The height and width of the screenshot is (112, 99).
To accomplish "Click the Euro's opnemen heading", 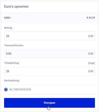I will point(16,7).
